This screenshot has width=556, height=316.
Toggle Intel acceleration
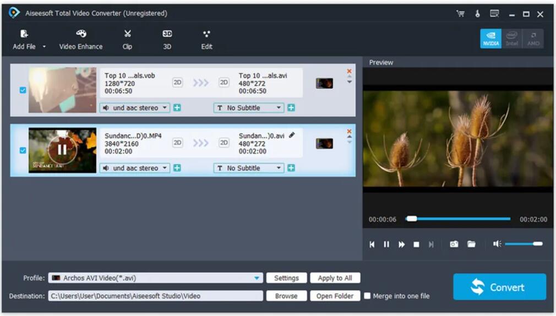pyautogui.click(x=511, y=39)
